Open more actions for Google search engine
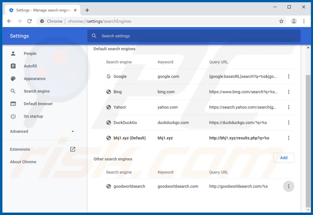 click(x=288, y=77)
